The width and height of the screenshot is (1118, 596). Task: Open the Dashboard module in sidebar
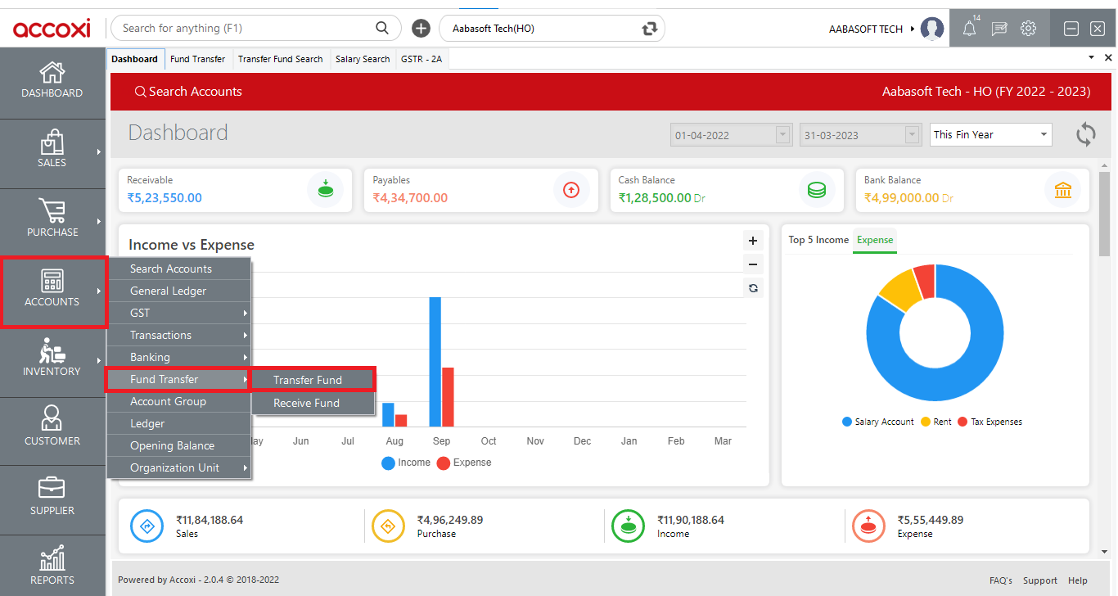pyautogui.click(x=52, y=80)
